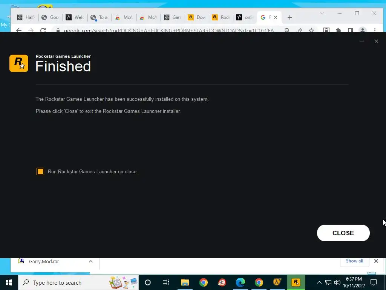Go back in Chrome
Screen dimensions: 386x290
click(x=19, y=30)
